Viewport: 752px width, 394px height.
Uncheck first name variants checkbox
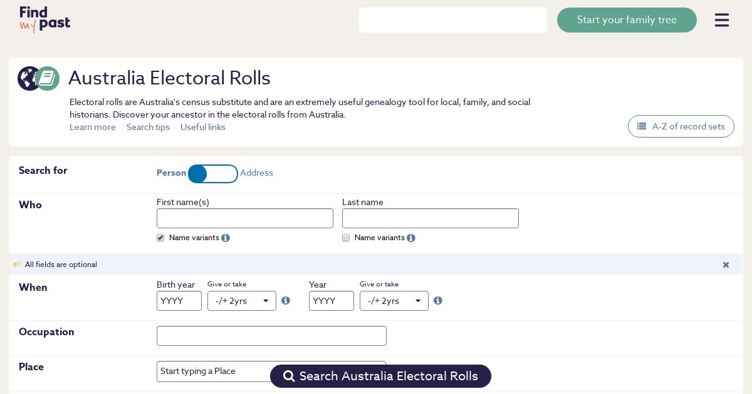click(160, 238)
